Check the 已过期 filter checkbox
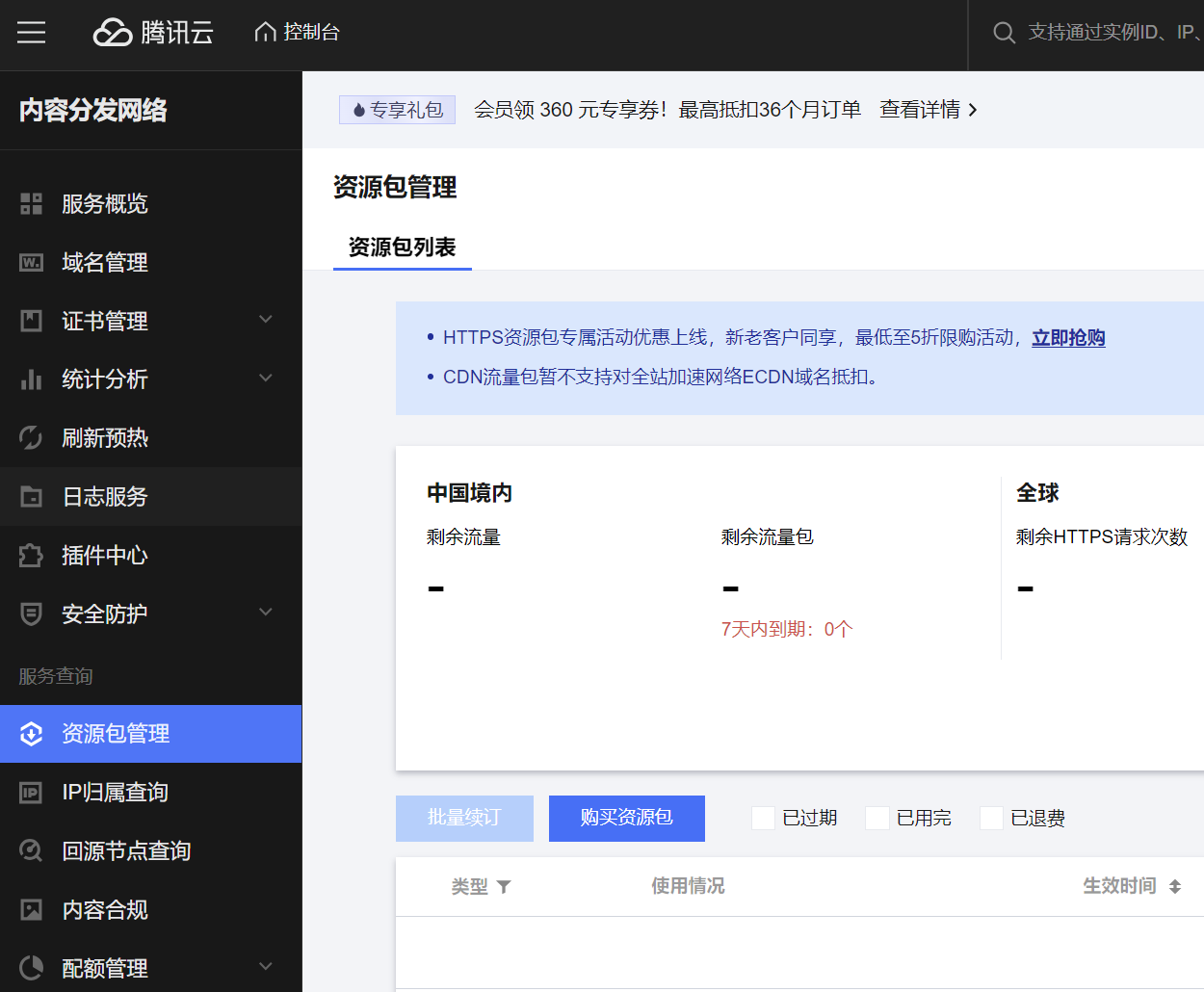The height and width of the screenshot is (992, 1204). [763, 818]
